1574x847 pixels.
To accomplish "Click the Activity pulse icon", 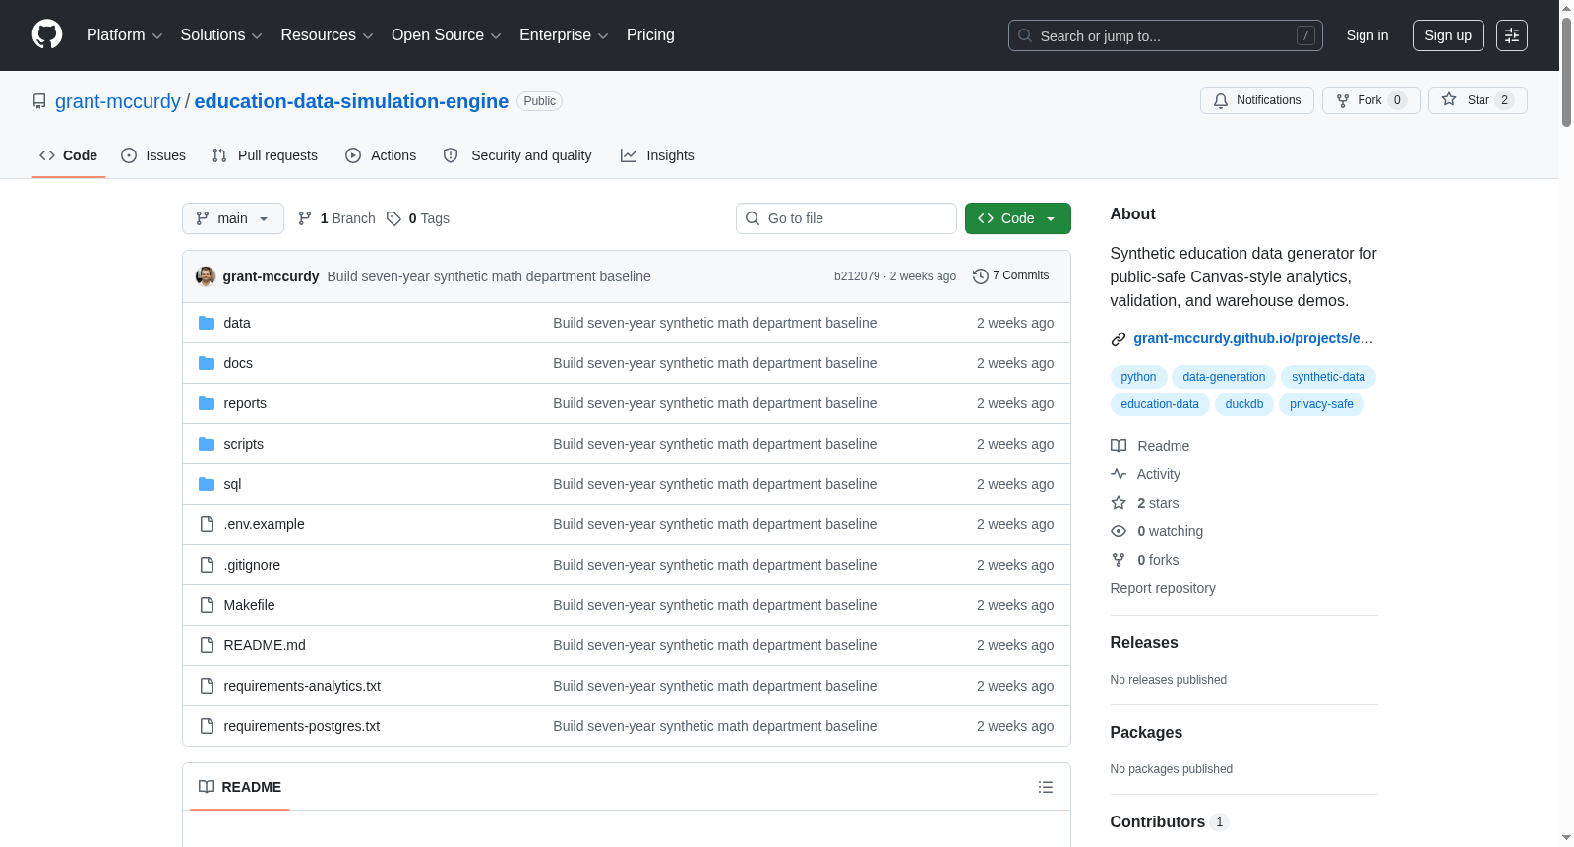I will 1119,474.
